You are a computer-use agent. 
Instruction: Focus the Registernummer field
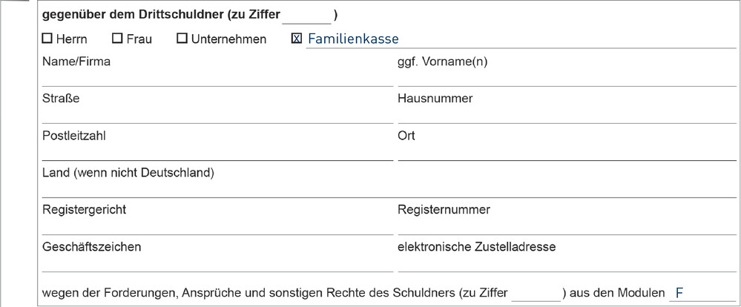click(x=567, y=227)
